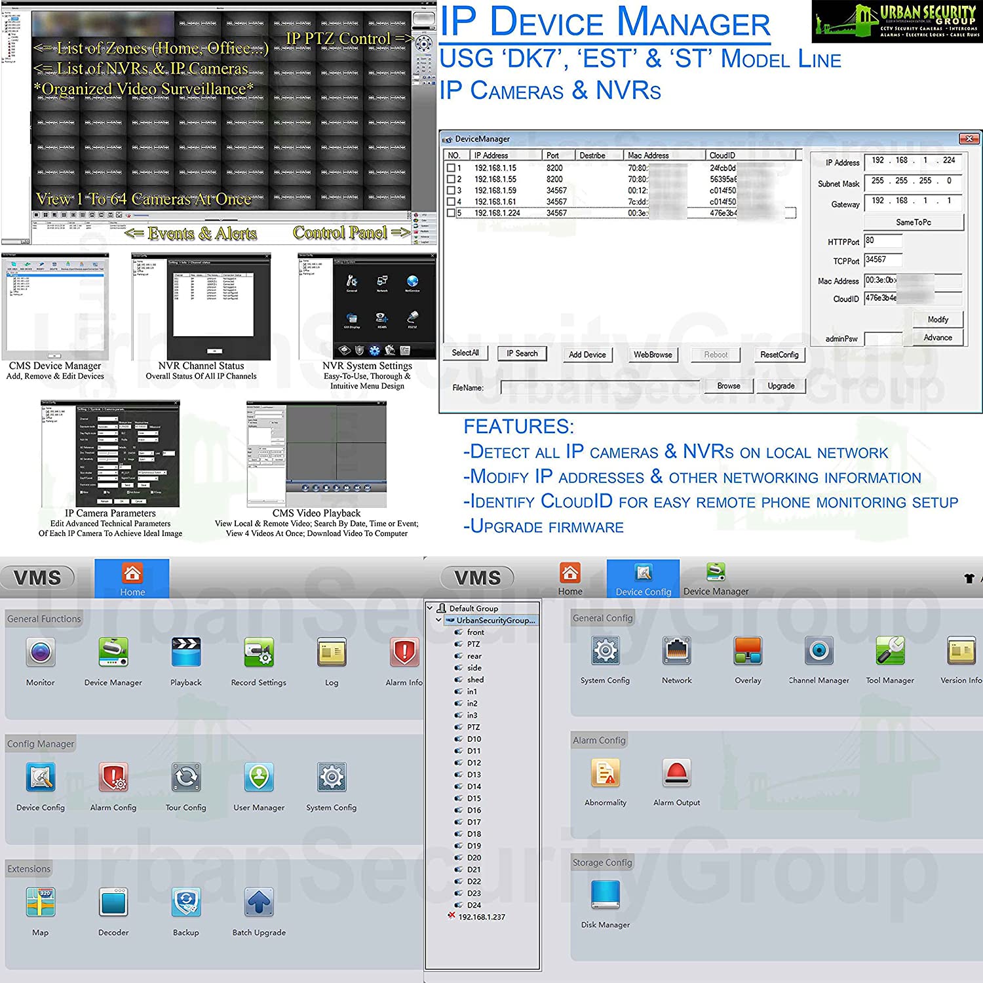Open the Network icon in General Config

tap(677, 651)
